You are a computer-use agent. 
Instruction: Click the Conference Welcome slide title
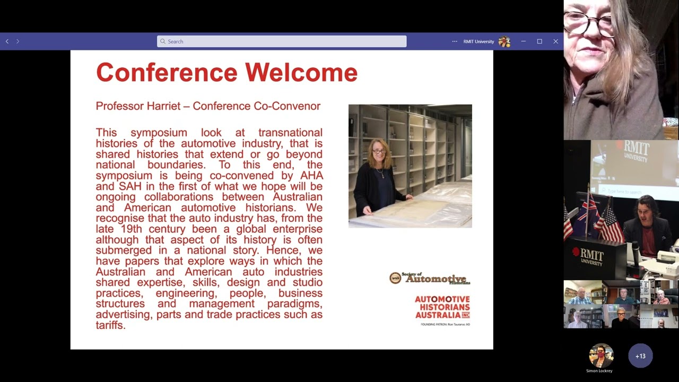[x=227, y=72]
